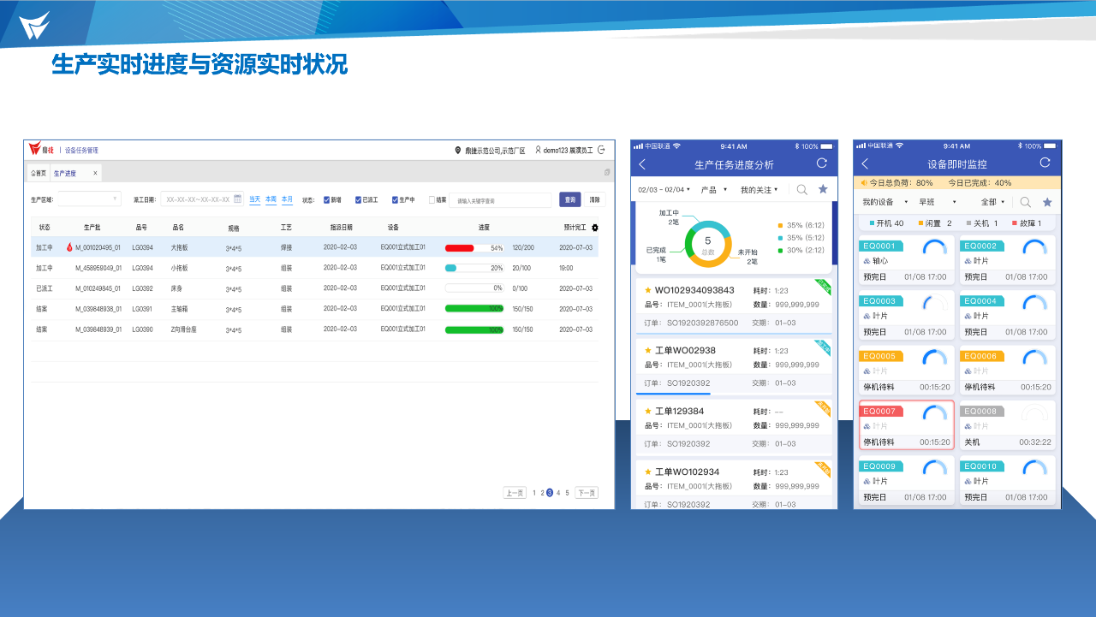Toggle the 已派工 status checkbox
Viewport: 1096px width, 617px height.
pyautogui.click(x=358, y=200)
